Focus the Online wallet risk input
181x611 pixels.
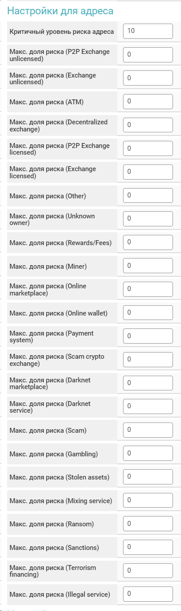tap(148, 313)
